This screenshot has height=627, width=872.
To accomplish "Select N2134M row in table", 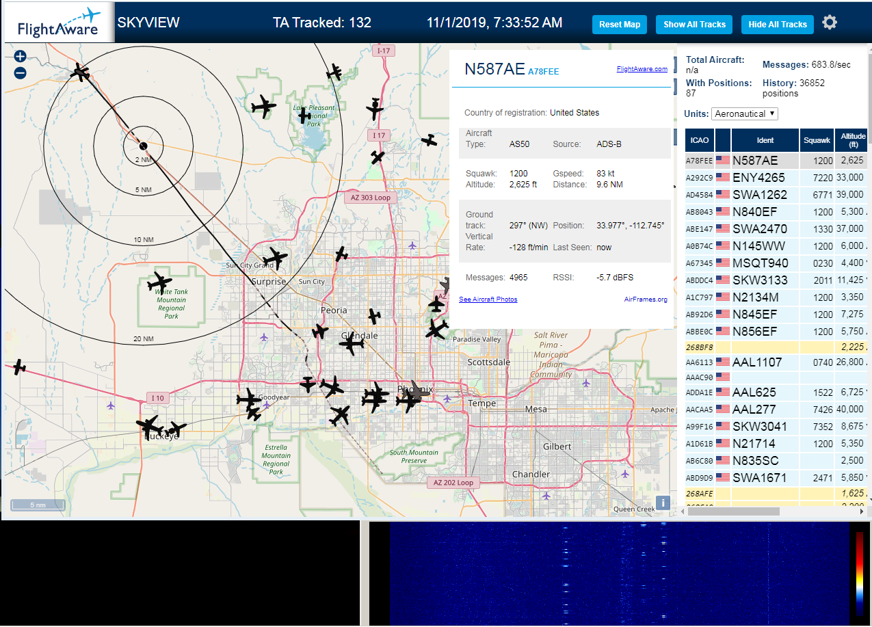I will pos(776,297).
